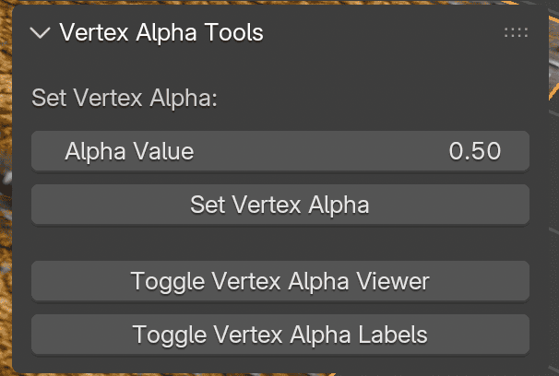Click the Vertex Alpha Tools header title

pos(161,33)
